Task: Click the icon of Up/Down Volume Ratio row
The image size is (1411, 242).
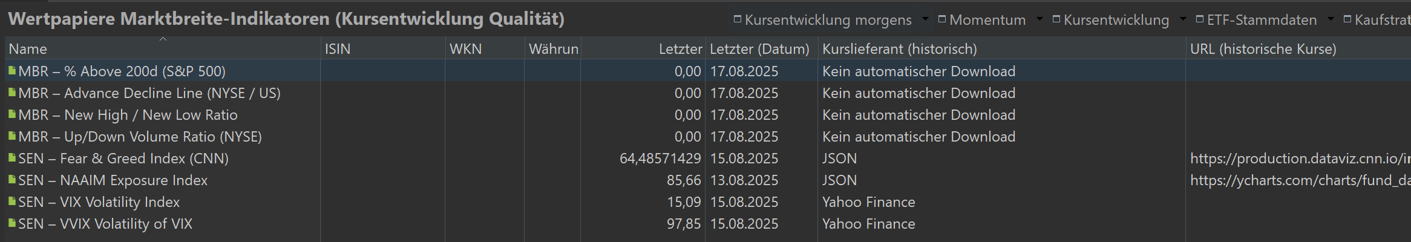Action: point(12,136)
